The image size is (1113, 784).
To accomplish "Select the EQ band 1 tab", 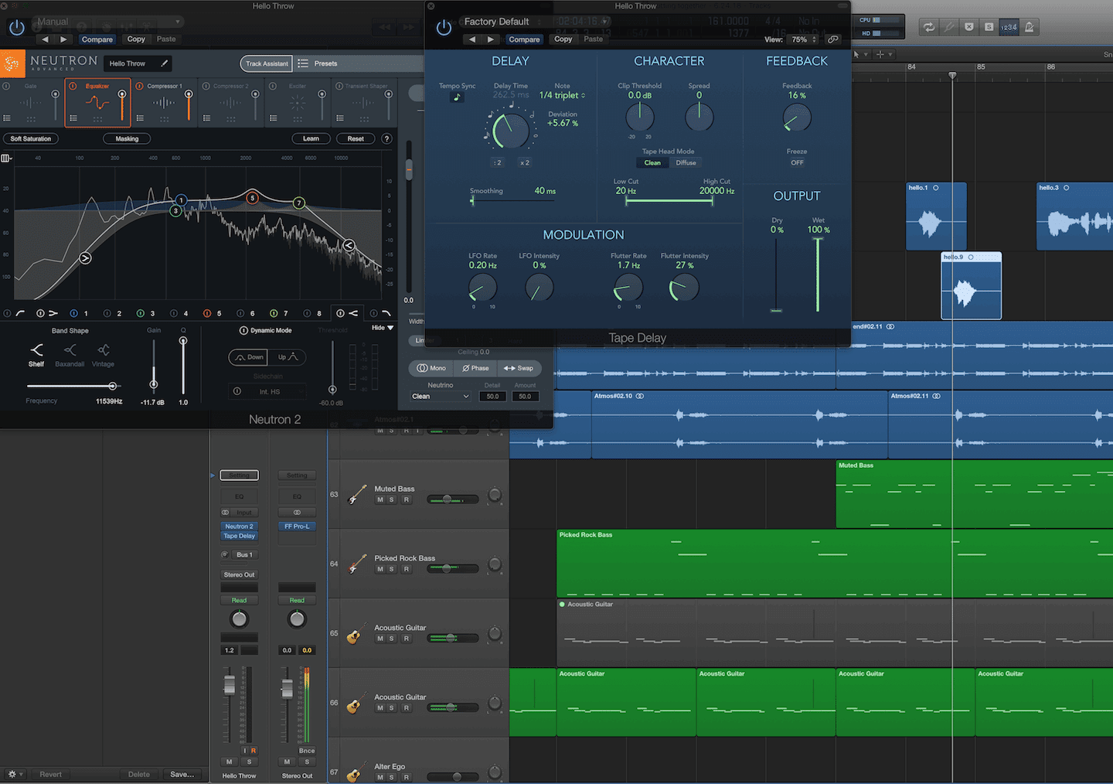I will point(86,313).
